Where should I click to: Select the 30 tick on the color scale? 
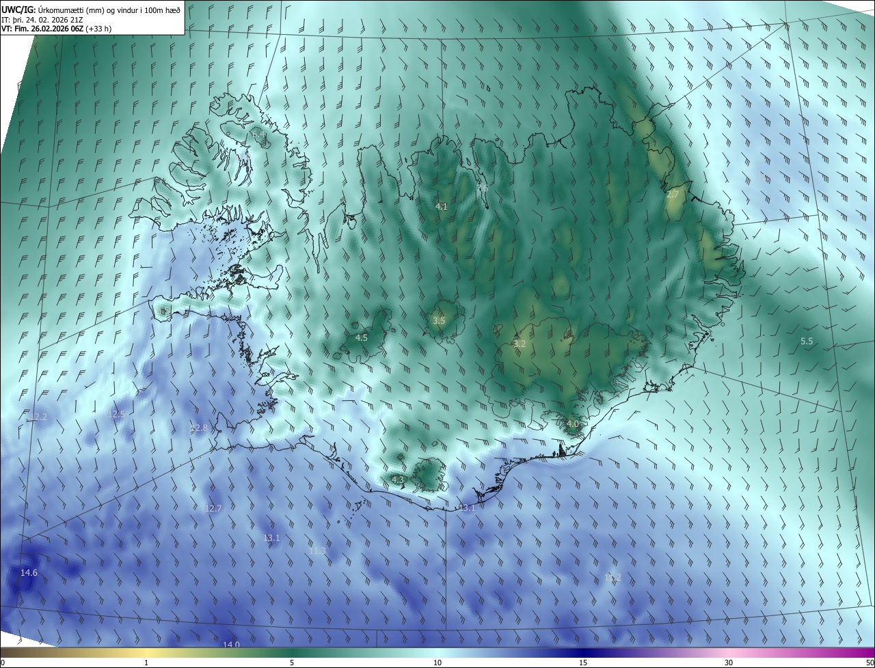pos(729,663)
